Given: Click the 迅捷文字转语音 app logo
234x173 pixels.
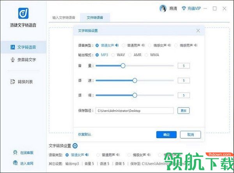Looking at the screenshot, I should (23, 13).
